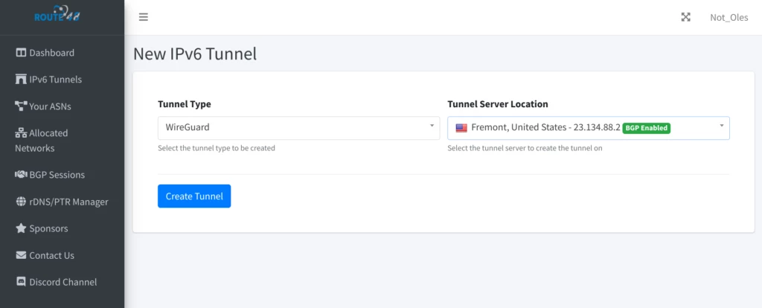
Task: Click the Sponsors star icon
Action: point(21,228)
